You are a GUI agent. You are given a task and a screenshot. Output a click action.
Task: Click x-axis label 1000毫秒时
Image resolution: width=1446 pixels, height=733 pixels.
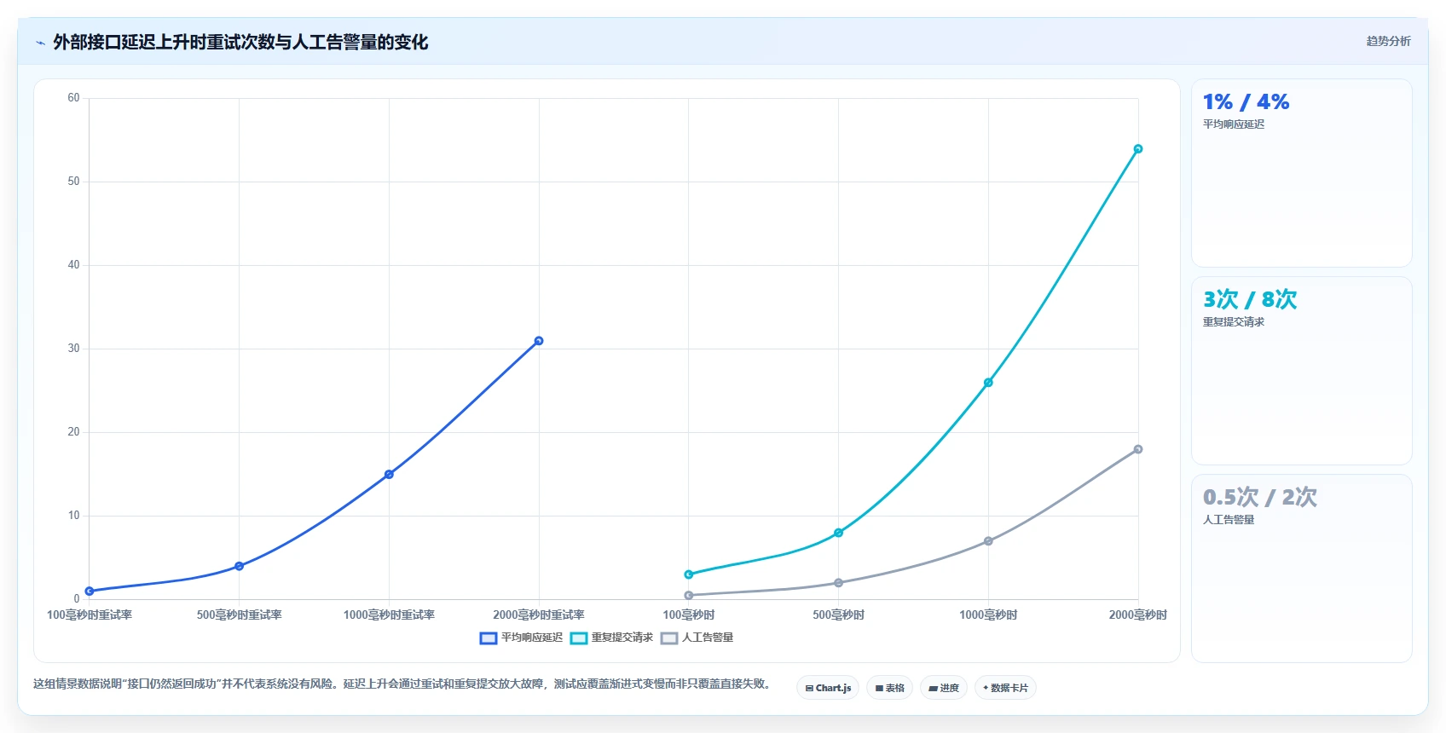point(988,615)
